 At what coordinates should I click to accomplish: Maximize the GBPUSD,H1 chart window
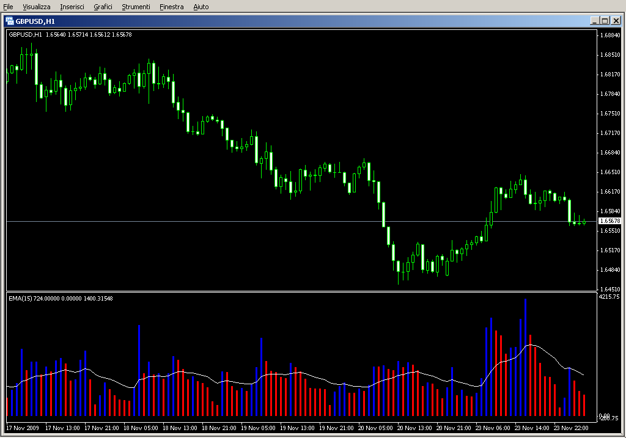point(605,21)
